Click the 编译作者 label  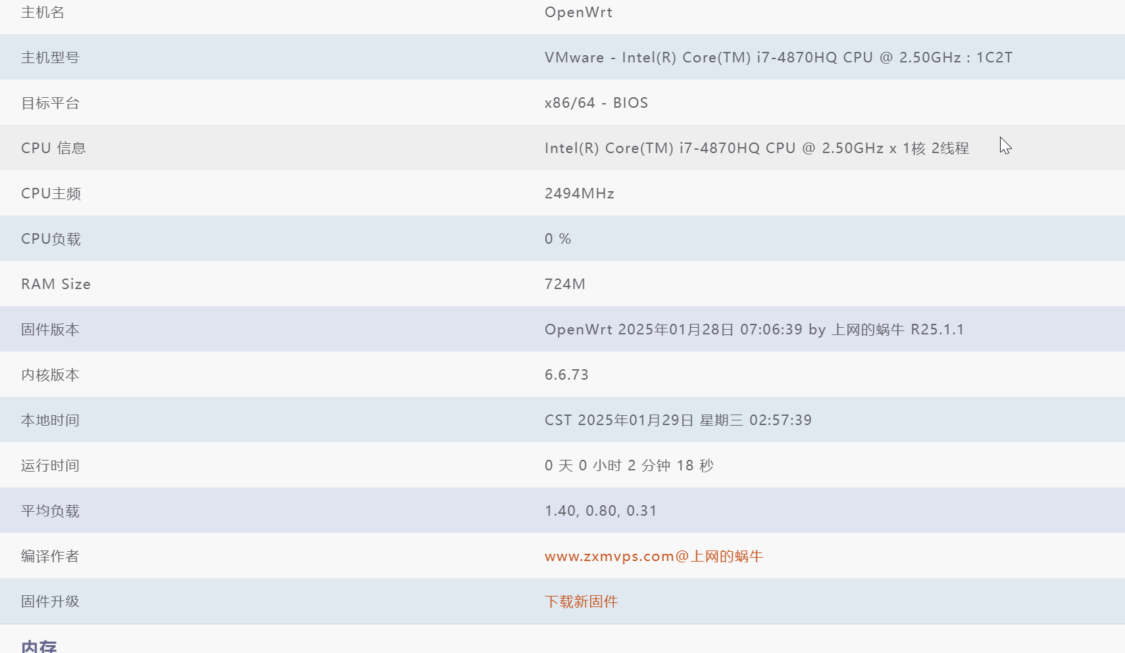tap(50, 556)
